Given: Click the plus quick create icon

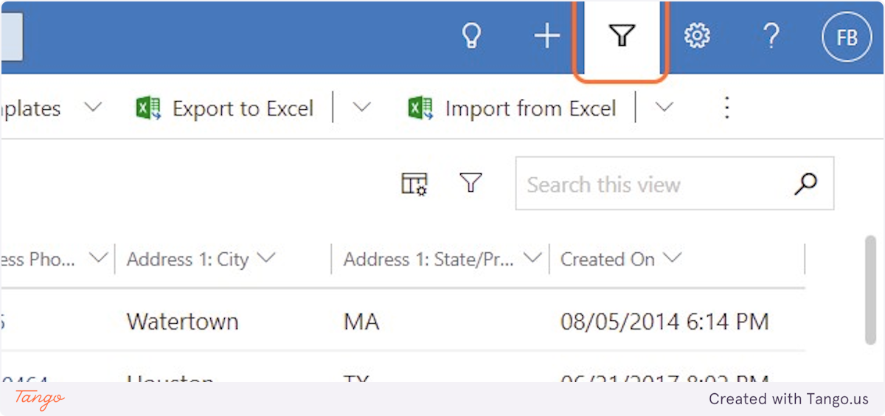Looking at the screenshot, I should (546, 35).
